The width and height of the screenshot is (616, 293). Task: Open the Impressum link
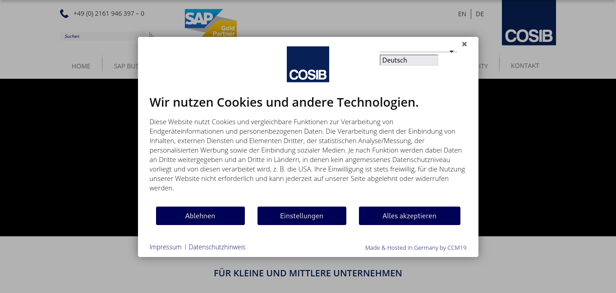165,247
